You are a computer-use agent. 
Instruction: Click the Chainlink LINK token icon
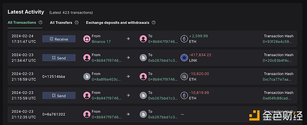click(184, 58)
